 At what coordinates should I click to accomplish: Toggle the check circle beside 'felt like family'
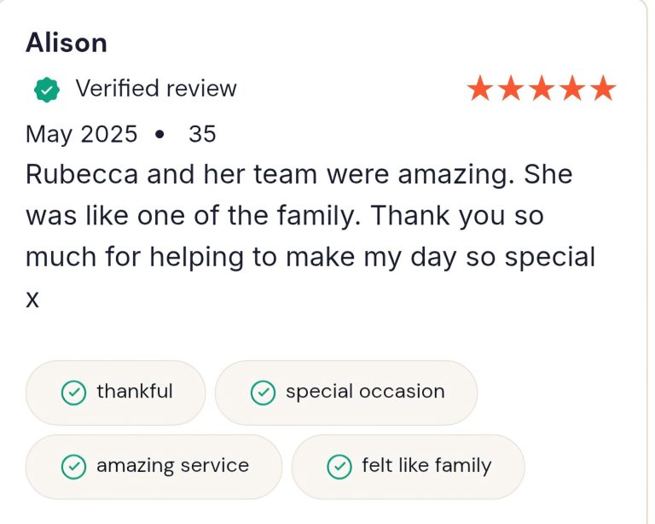pyautogui.click(x=339, y=467)
